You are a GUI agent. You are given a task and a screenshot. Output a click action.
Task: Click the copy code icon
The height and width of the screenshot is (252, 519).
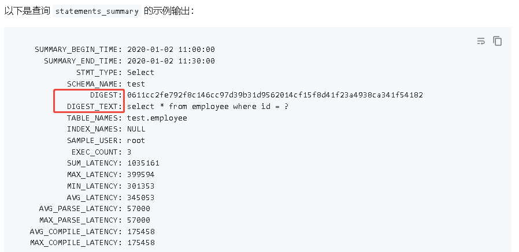[497, 41]
